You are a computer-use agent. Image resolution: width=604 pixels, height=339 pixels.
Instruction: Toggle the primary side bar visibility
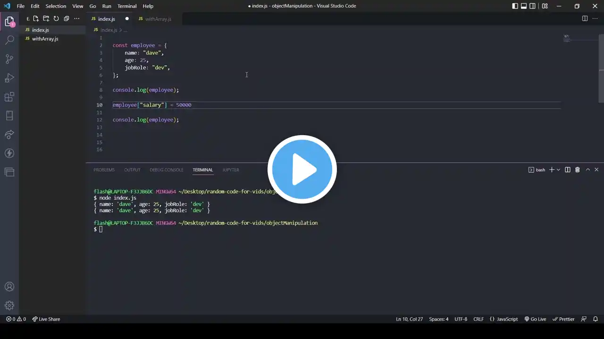pos(515,6)
